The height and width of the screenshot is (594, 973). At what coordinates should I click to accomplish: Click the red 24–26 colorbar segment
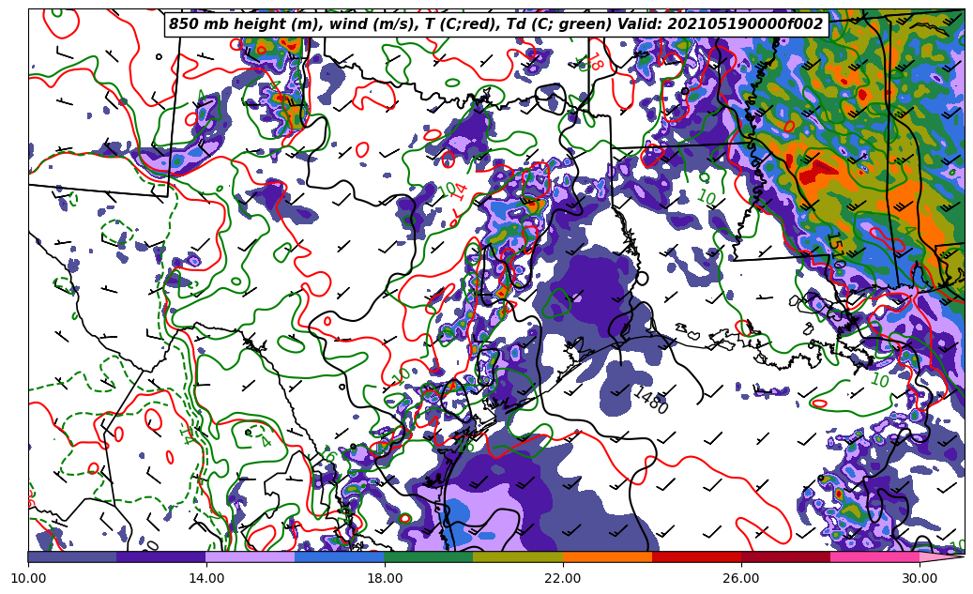tap(696, 556)
